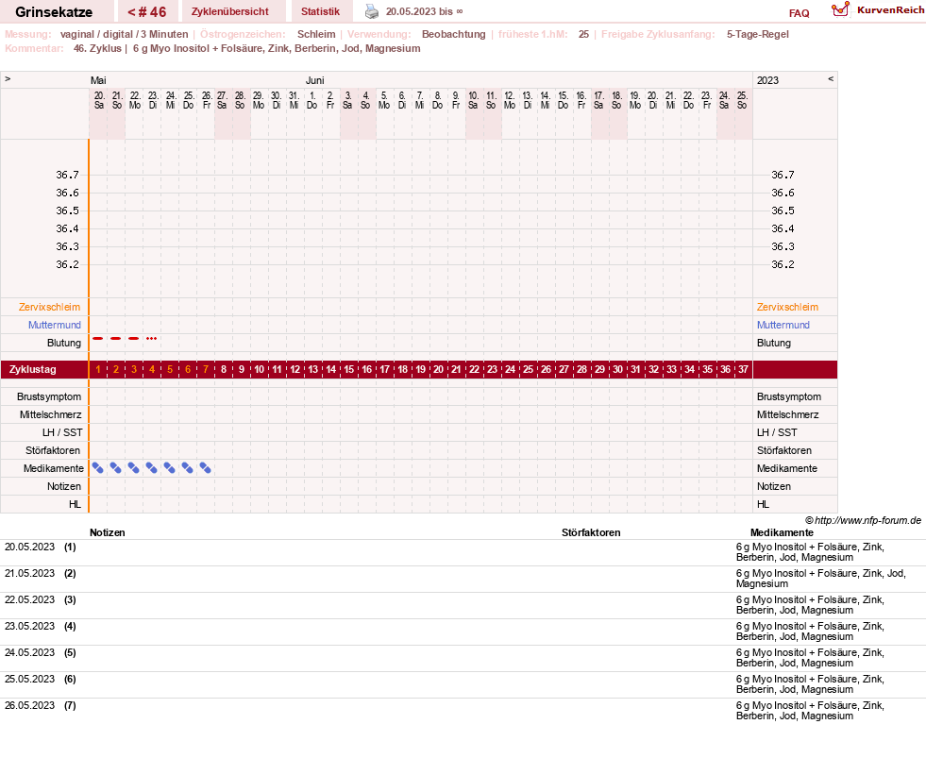Click the table row dated 20.05.2023

(x=463, y=552)
